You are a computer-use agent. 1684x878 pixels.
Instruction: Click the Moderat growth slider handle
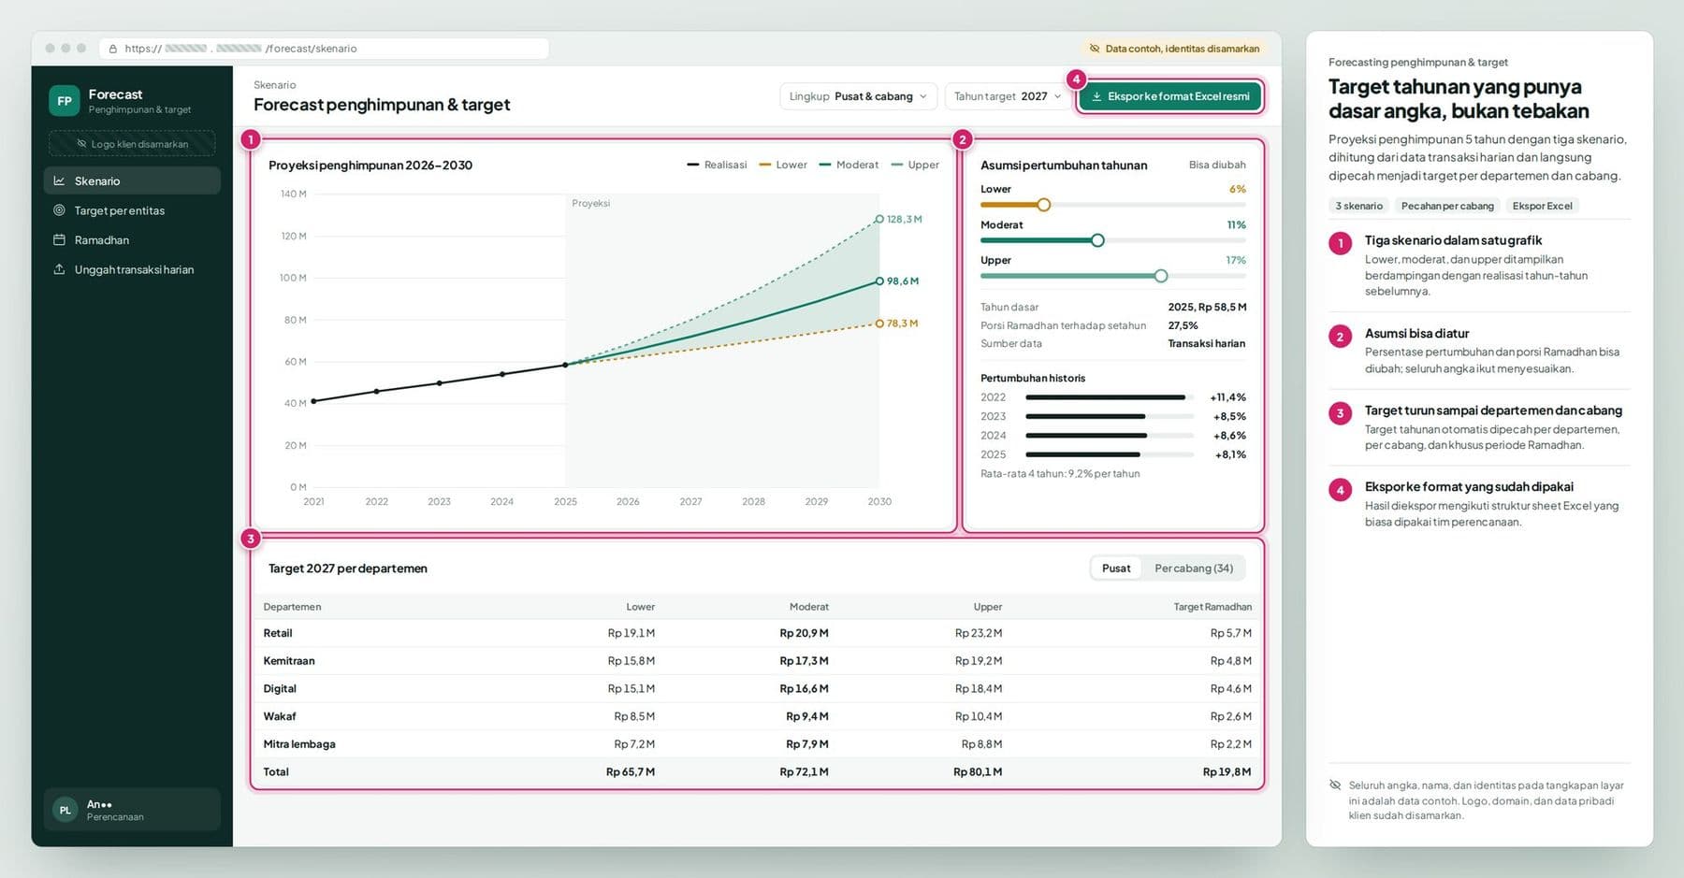pos(1098,240)
